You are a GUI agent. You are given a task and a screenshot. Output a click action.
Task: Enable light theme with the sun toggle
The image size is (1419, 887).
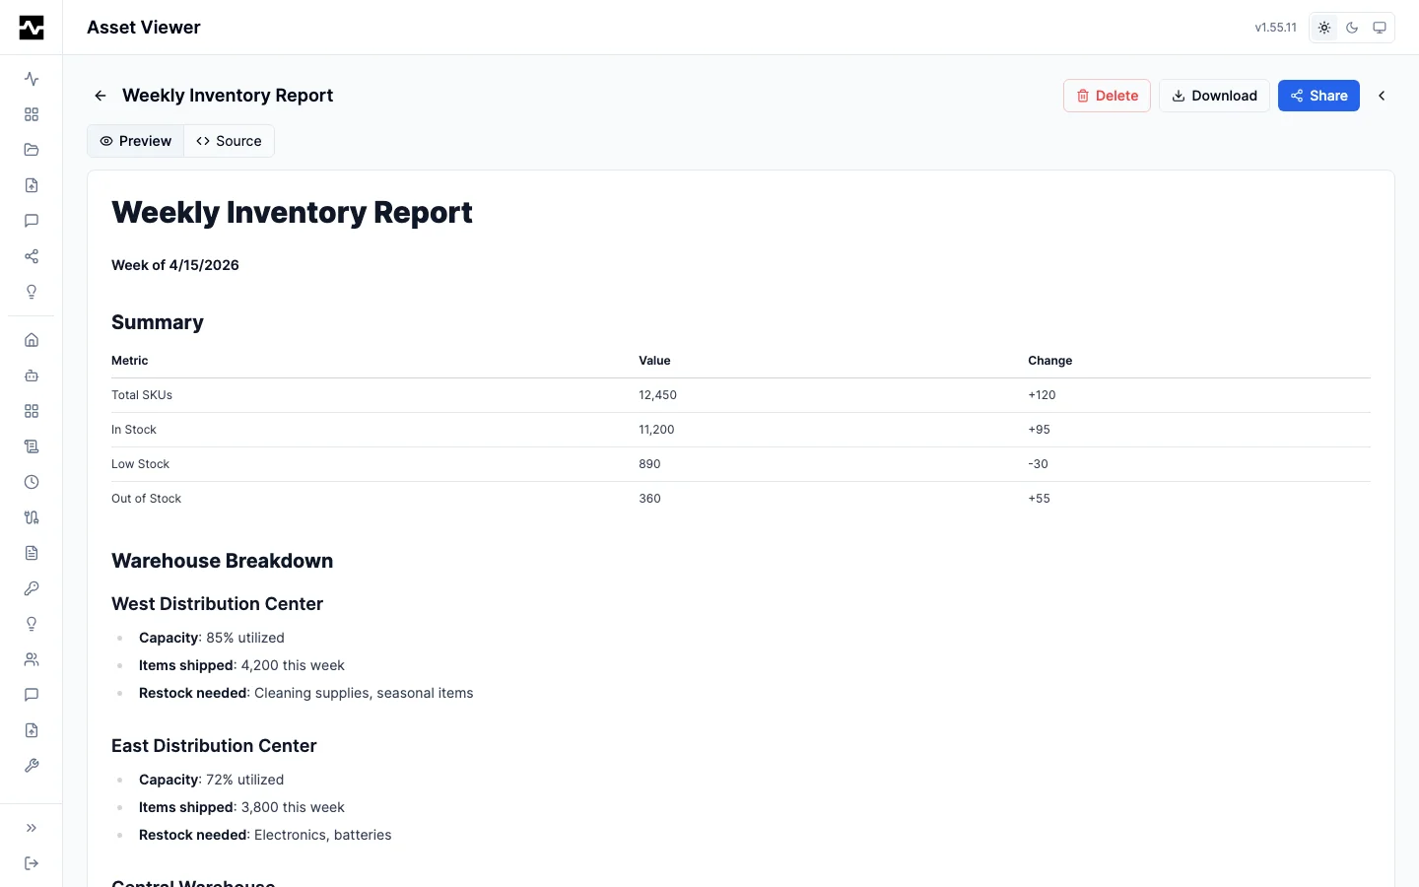tap(1323, 28)
